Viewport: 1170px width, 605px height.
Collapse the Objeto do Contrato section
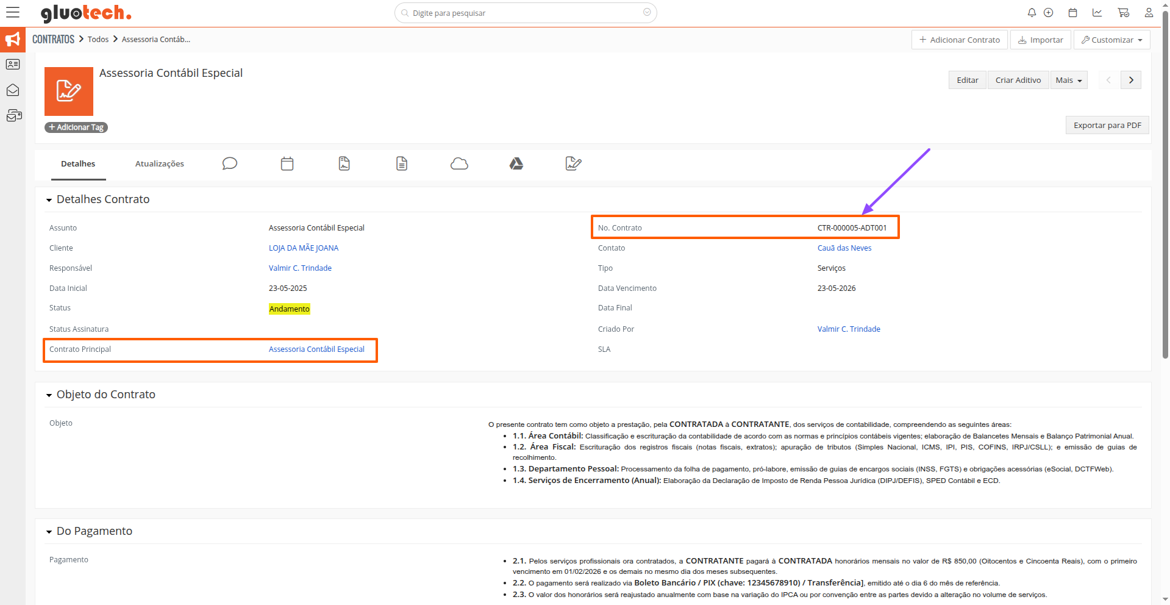[49, 395]
